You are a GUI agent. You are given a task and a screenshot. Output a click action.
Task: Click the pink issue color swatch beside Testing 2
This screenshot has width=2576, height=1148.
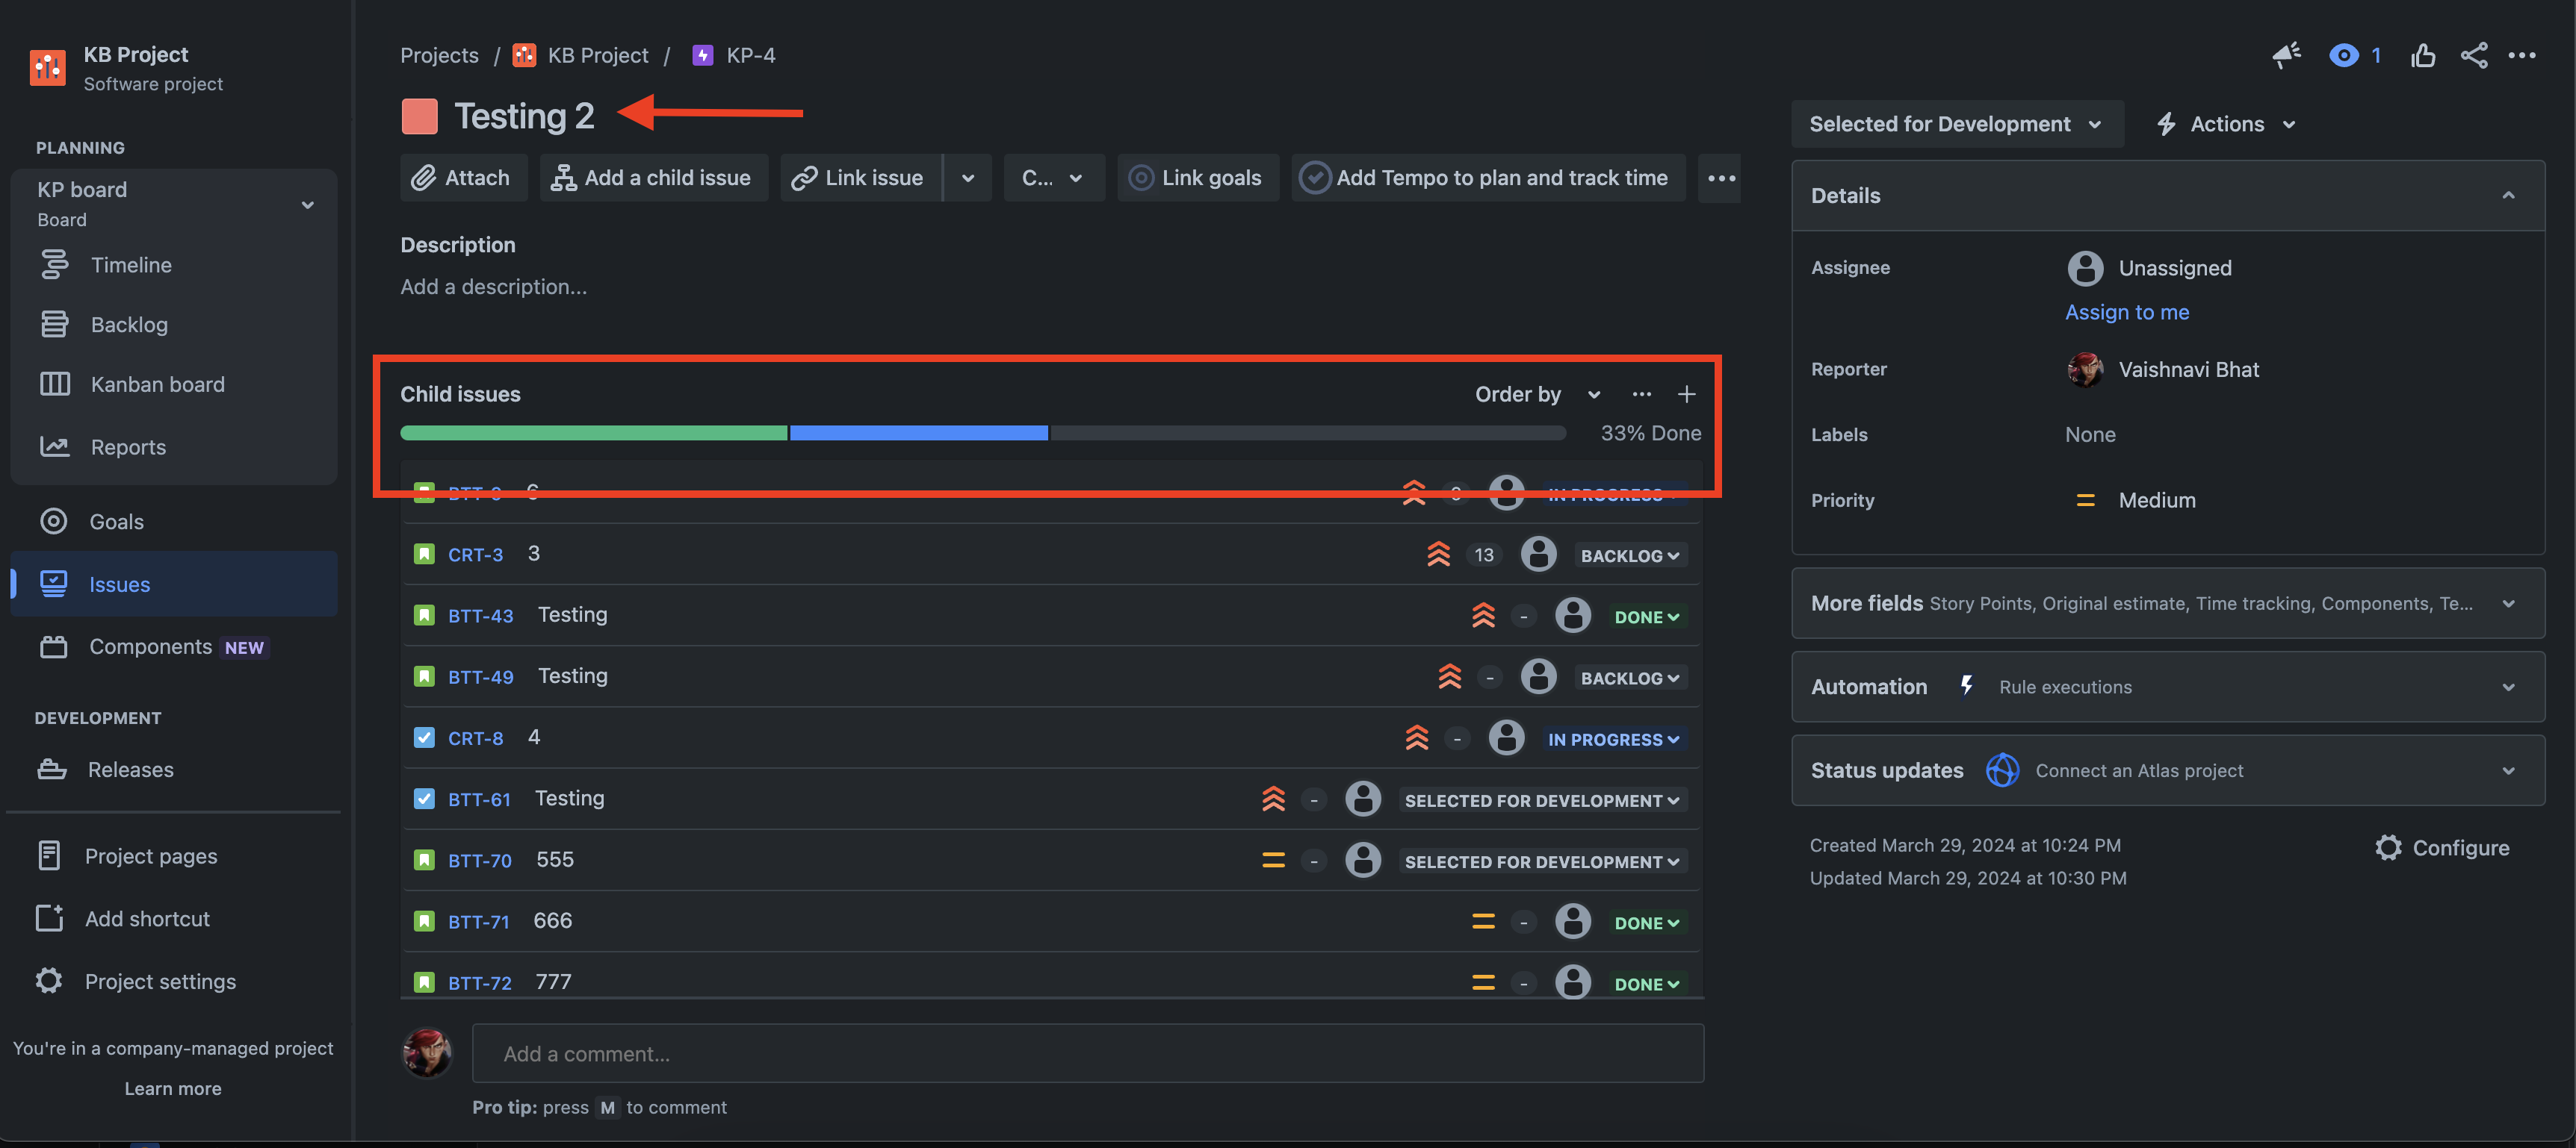419,116
